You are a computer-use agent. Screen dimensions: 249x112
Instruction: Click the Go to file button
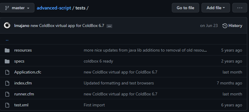185,8
